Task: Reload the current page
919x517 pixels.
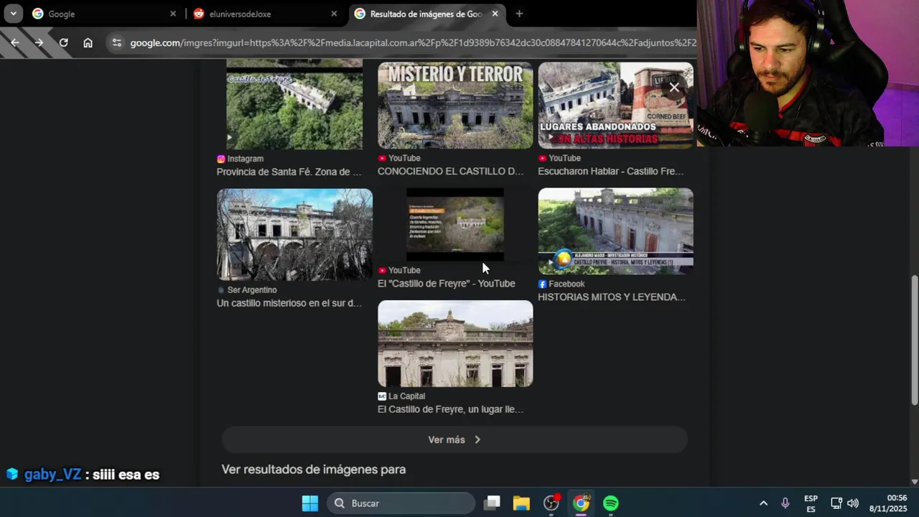Action: point(63,43)
